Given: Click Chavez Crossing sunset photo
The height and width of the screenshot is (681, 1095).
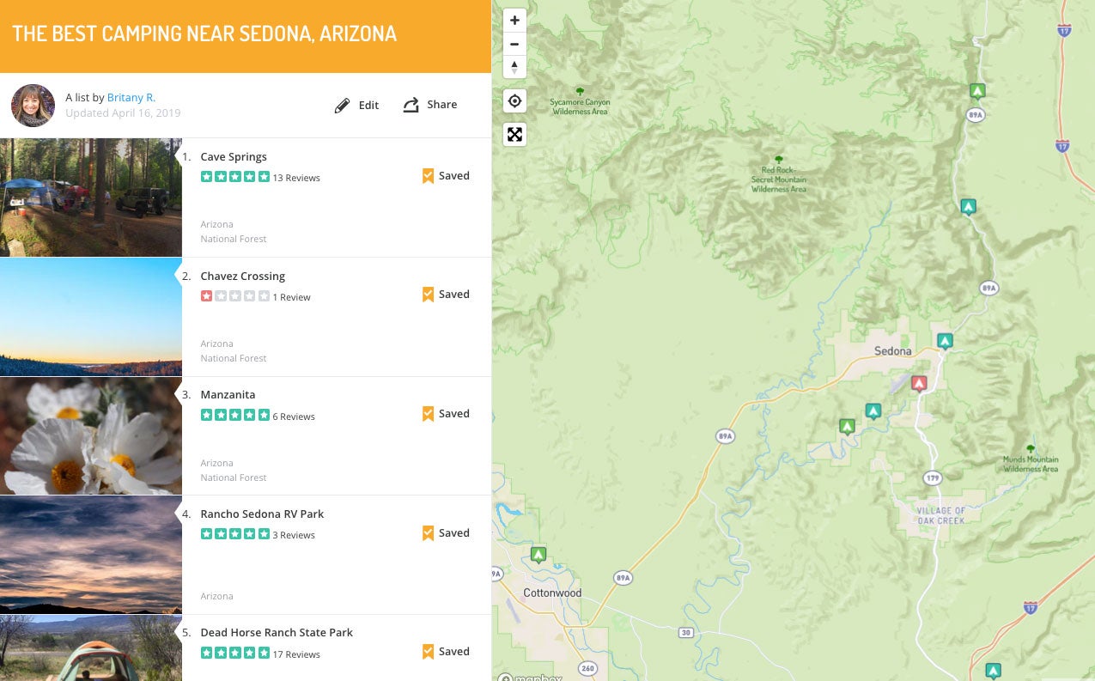Looking at the screenshot, I should (91, 317).
